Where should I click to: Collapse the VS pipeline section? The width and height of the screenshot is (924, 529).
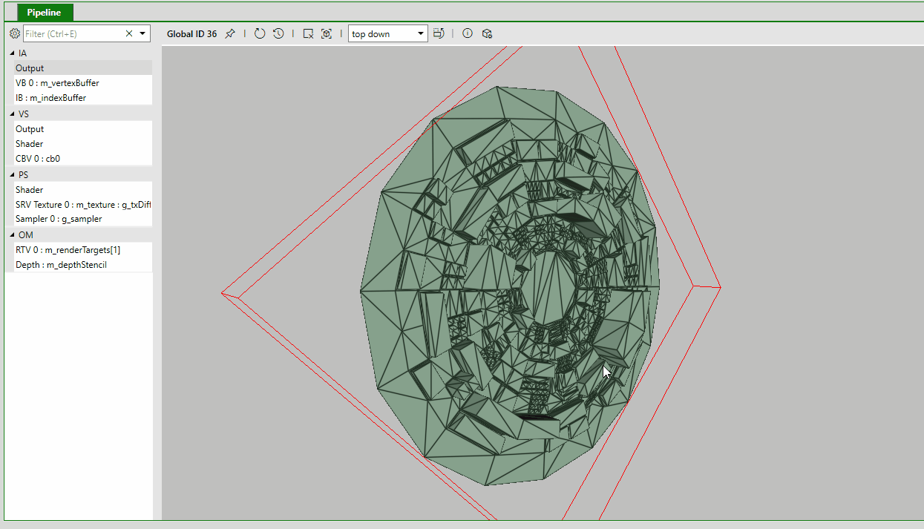tap(12, 114)
